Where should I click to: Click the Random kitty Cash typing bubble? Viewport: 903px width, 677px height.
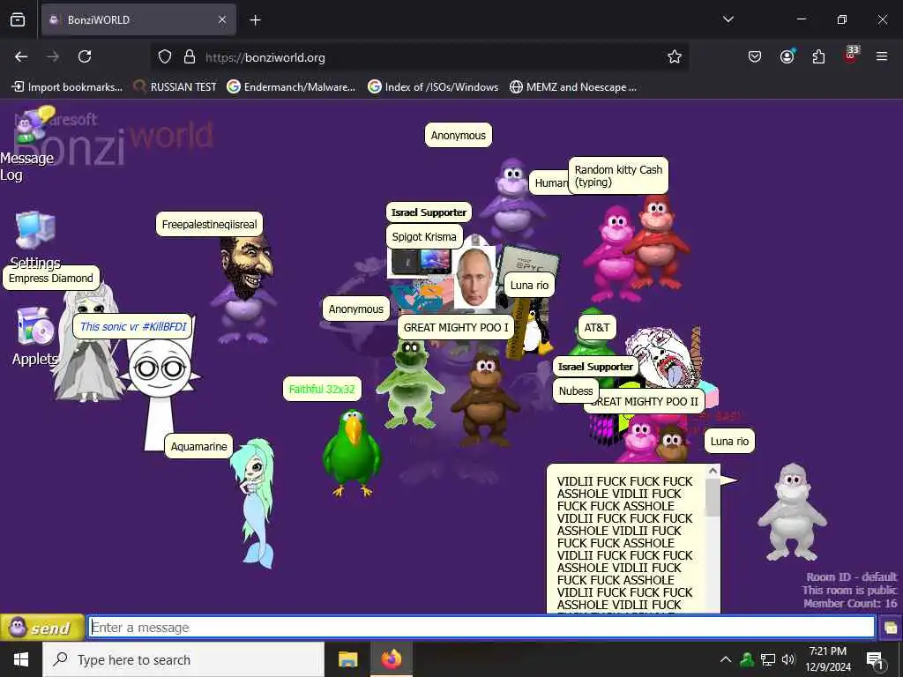[618, 175]
